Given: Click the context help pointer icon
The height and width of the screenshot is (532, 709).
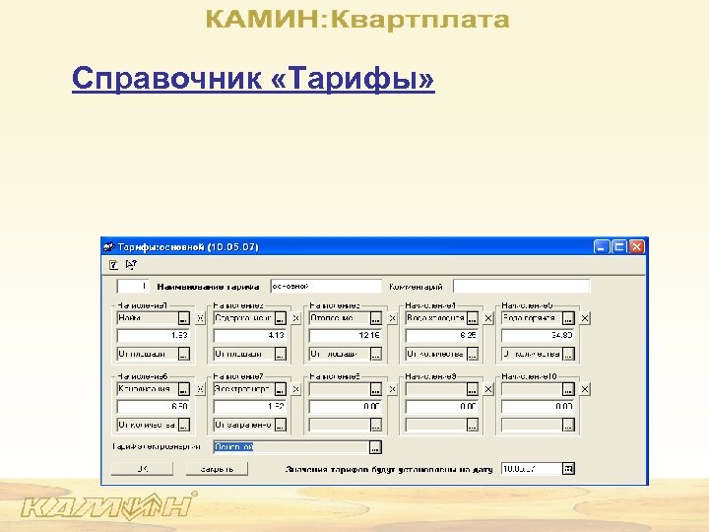Looking at the screenshot, I should [x=131, y=265].
